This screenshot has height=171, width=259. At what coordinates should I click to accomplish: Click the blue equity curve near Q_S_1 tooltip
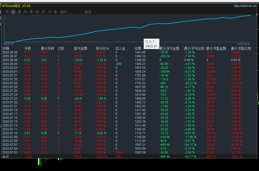[141, 27]
